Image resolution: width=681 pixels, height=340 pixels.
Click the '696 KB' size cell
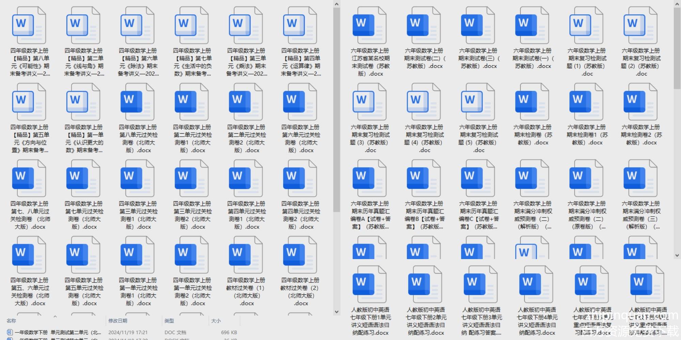click(x=229, y=332)
